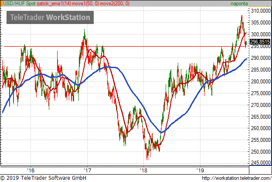
Task: Click the 300,0000 price axis label
Action: tap(261, 34)
